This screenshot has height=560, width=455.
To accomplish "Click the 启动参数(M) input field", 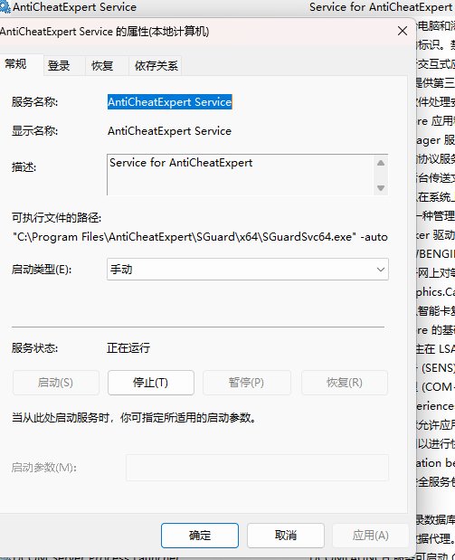I will click(257, 468).
